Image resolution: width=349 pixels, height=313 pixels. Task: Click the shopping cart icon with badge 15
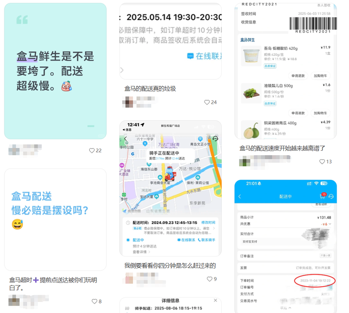323,196
